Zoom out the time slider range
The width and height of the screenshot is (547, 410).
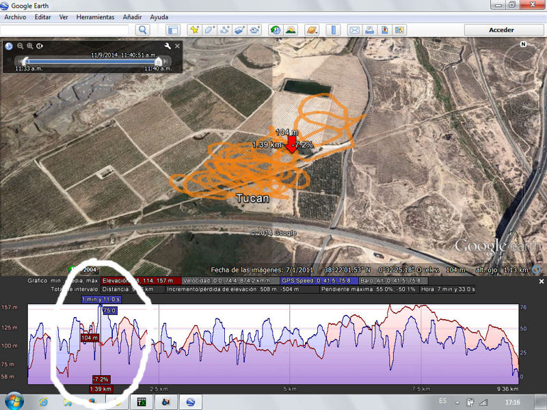coord(21,46)
